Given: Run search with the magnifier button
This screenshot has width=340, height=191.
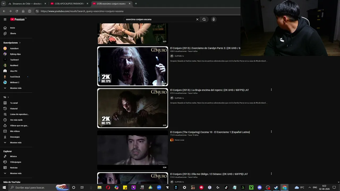Looking at the screenshot, I should point(204,19).
